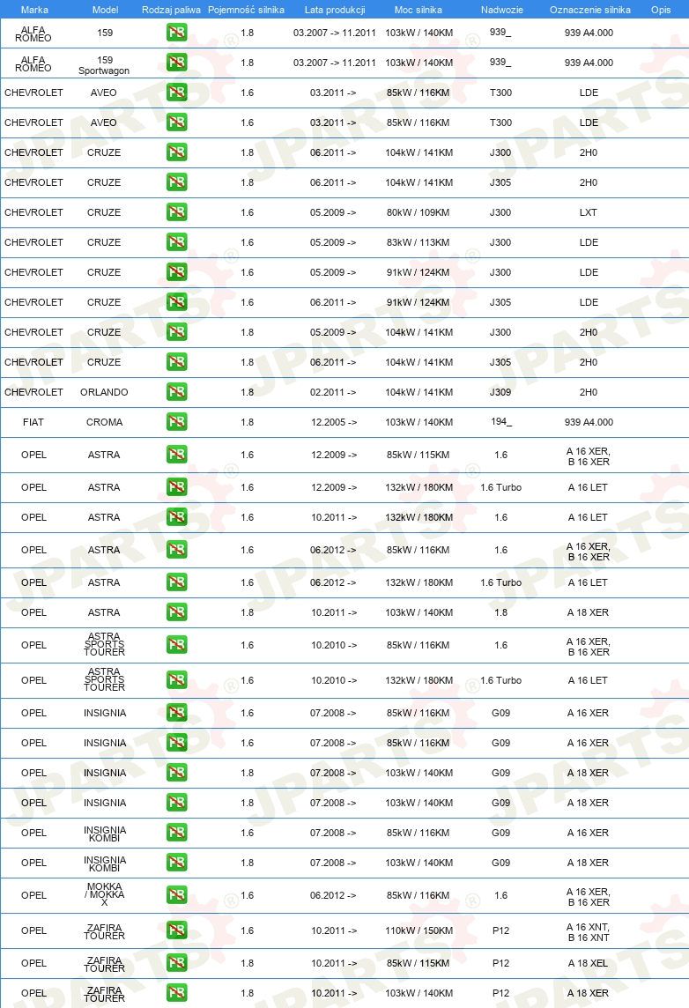Click the Rodzaj paliwa column header

point(171,10)
